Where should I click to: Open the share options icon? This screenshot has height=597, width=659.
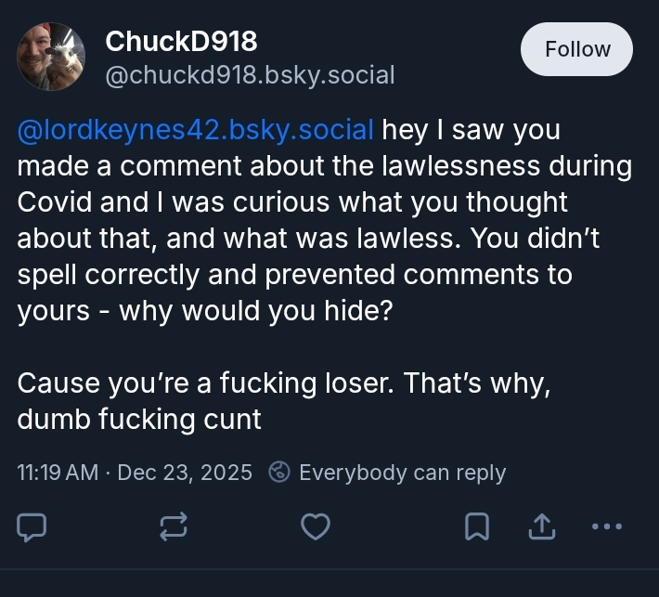[539, 526]
